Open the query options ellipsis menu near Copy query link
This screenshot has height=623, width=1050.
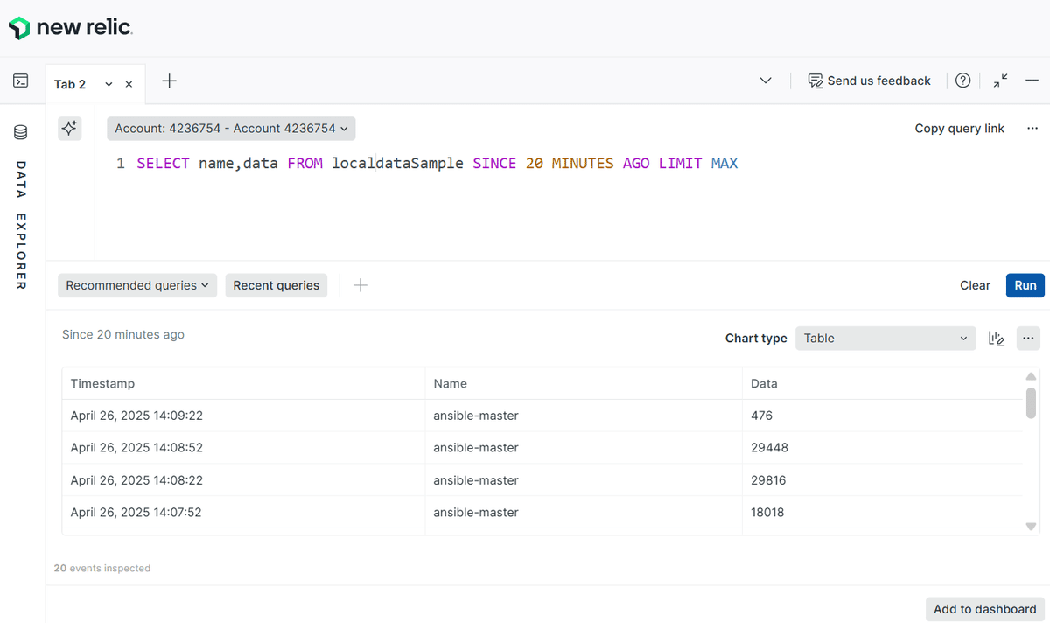1032,128
